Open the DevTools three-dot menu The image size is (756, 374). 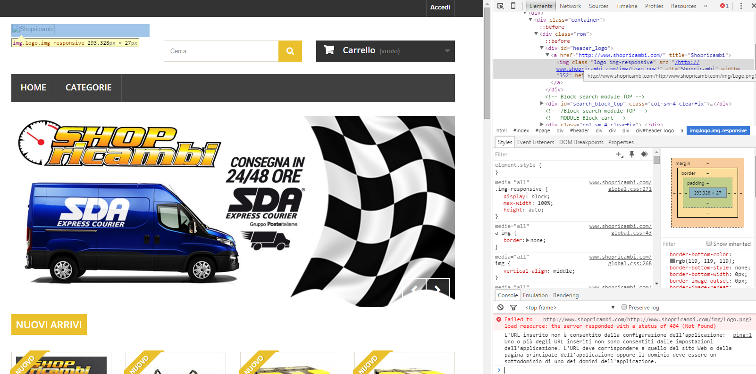(x=741, y=6)
